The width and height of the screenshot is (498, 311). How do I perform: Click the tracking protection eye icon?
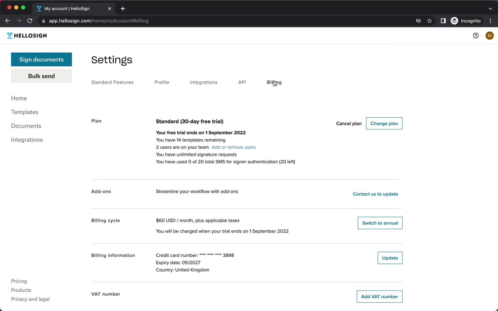[x=418, y=21]
